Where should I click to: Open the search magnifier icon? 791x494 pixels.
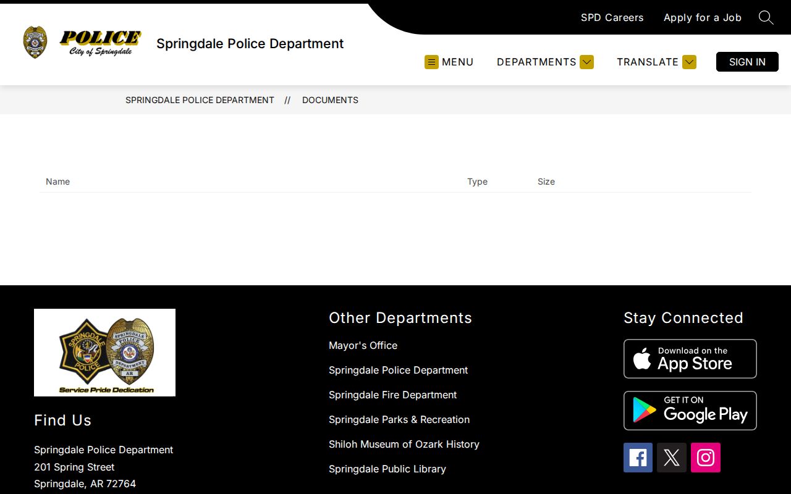coord(766,17)
